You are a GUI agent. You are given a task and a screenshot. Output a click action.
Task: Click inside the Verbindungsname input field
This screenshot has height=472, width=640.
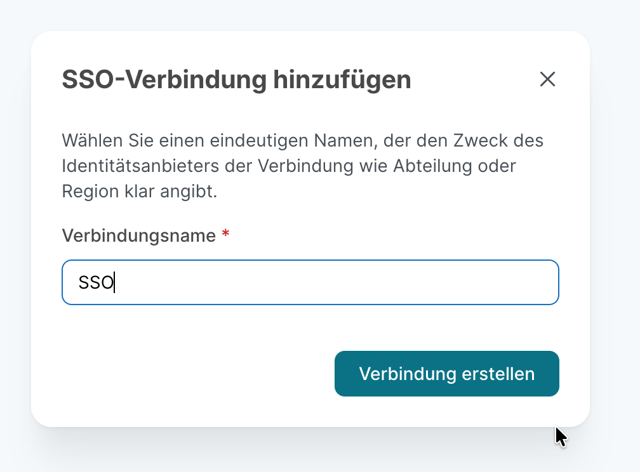point(310,282)
